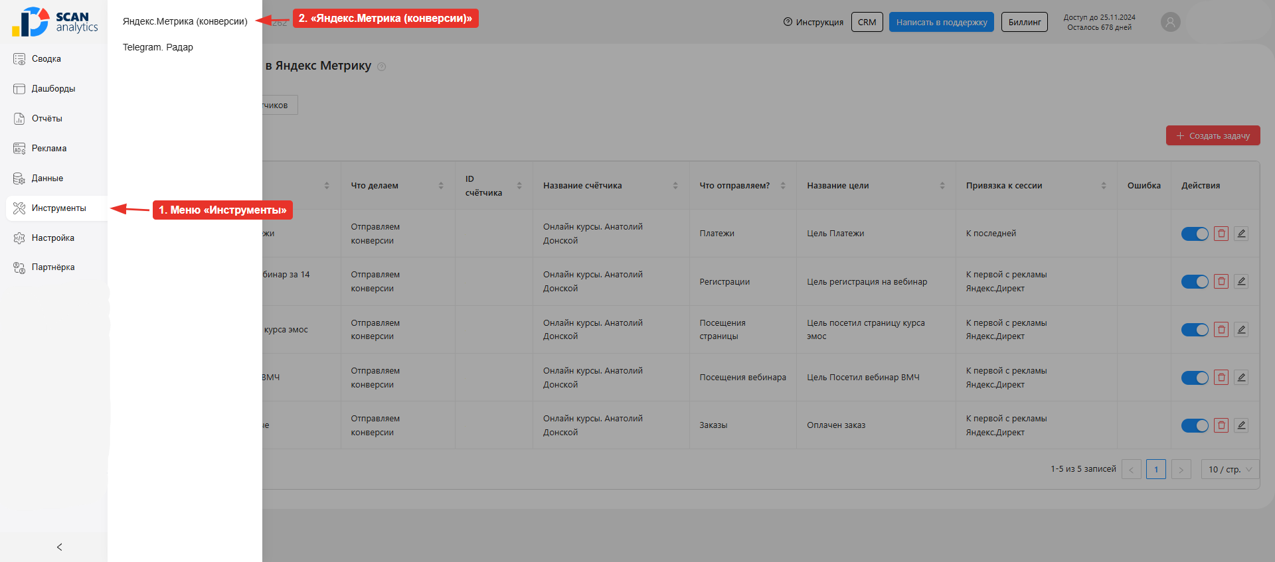This screenshot has height=562, width=1275.
Task: Click the Посещения вебинара cell
Action: pyautogui.click(x=742, y=378)
